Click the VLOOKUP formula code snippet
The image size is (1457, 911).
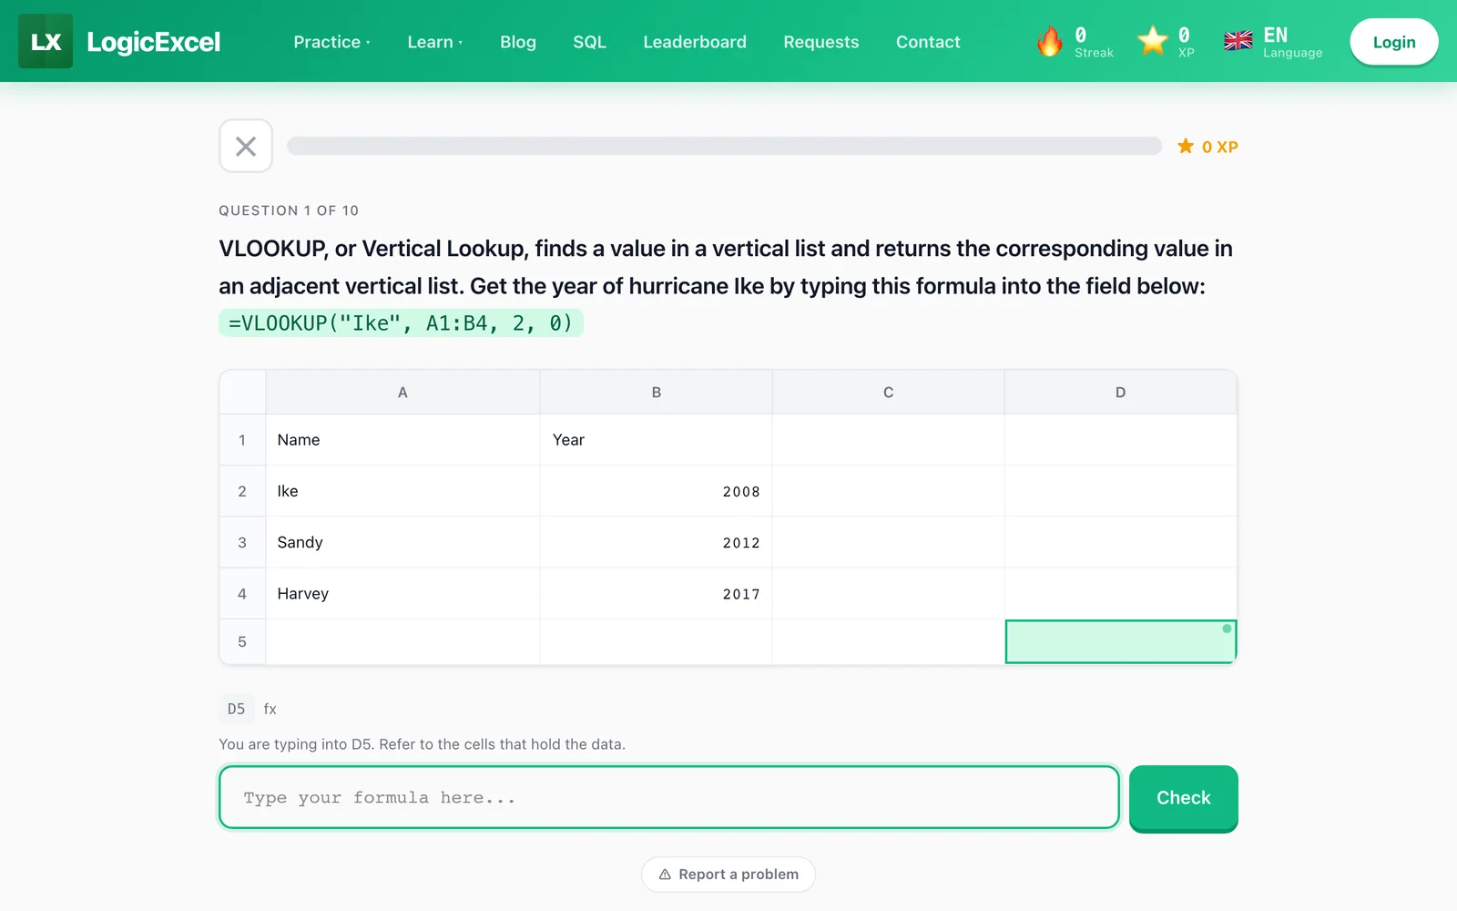point(401,323)
